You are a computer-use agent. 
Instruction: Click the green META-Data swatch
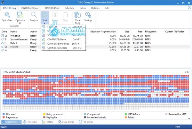[x=126, y=114]
